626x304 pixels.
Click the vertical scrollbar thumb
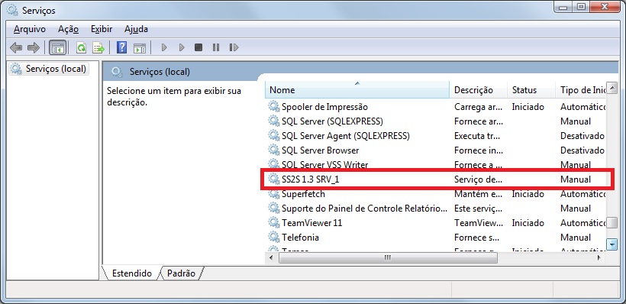611,223
